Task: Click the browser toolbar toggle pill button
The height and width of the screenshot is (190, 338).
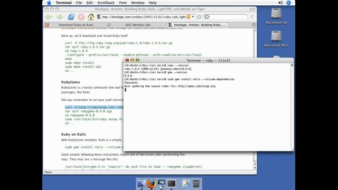Action: 252,9
